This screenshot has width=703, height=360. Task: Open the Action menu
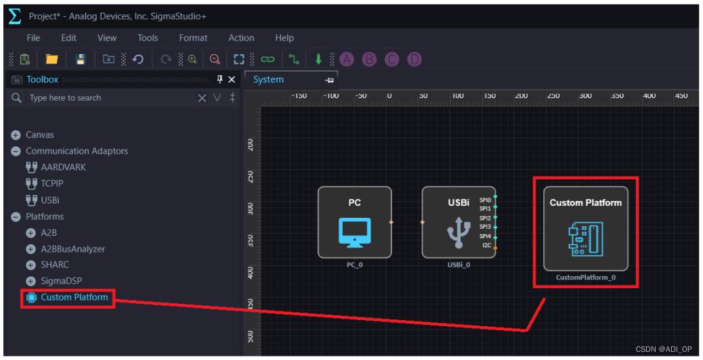click(241, 38)
